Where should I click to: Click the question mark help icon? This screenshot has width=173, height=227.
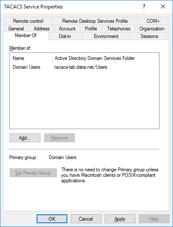tap(144, 6)
